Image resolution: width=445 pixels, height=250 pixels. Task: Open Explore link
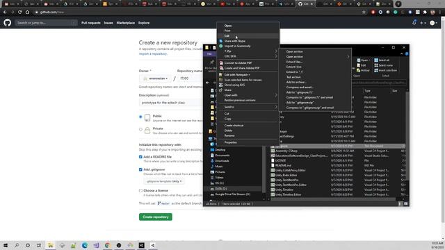144,23
